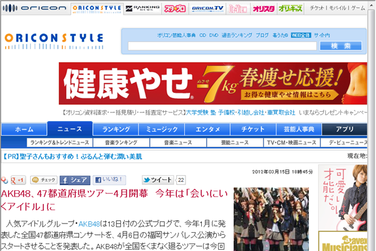Select サイト内 search scope

click(322, 35)
